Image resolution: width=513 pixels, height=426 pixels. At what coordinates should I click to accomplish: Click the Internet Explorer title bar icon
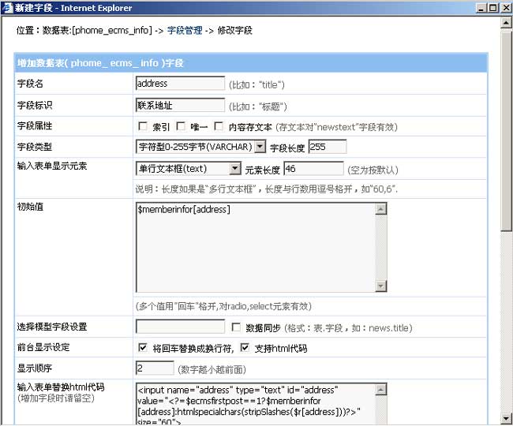(x=7, y=7)
